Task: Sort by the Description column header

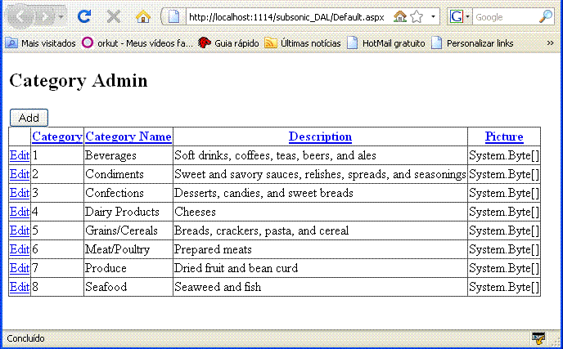Action: tap(320, 136)
